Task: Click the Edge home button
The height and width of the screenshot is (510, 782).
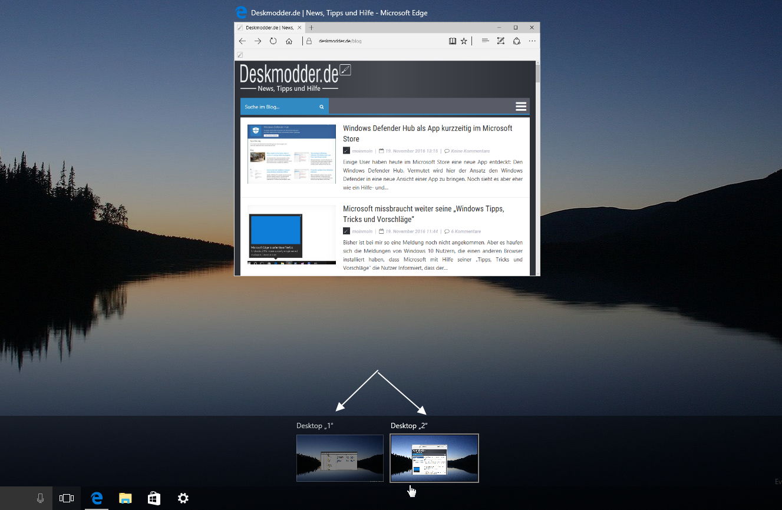Action: 289,41
